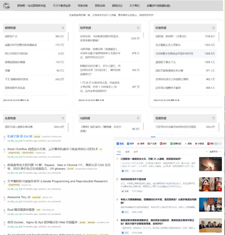225x235 pixels.
Task: Click the 知乎 entry with 1243 万
Action: [110, 39]
